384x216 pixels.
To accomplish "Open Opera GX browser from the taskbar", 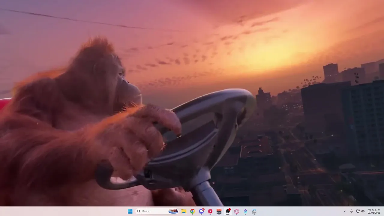I will coord(236,211).
